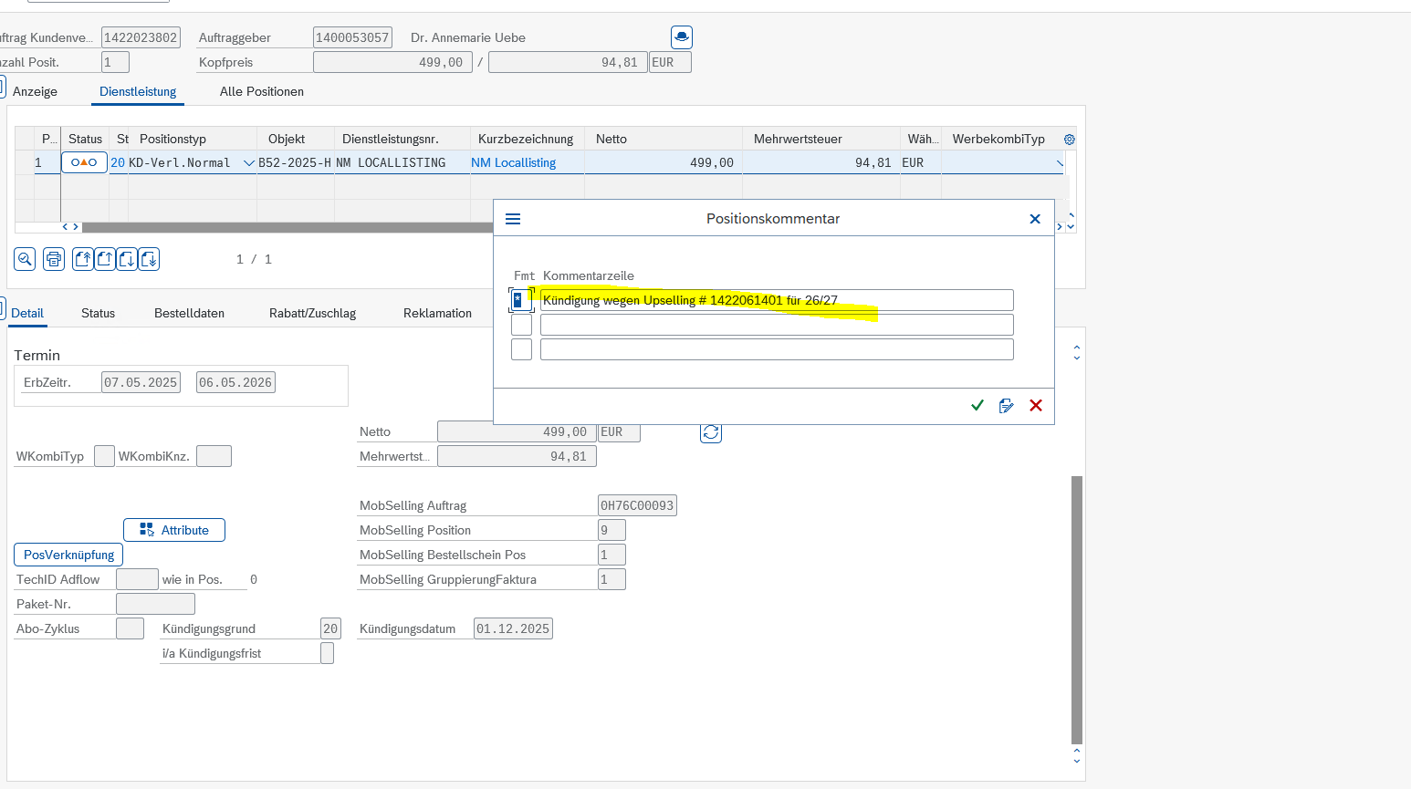Click the search/detail magnifier icon below the table

click(x=25, y=259)
